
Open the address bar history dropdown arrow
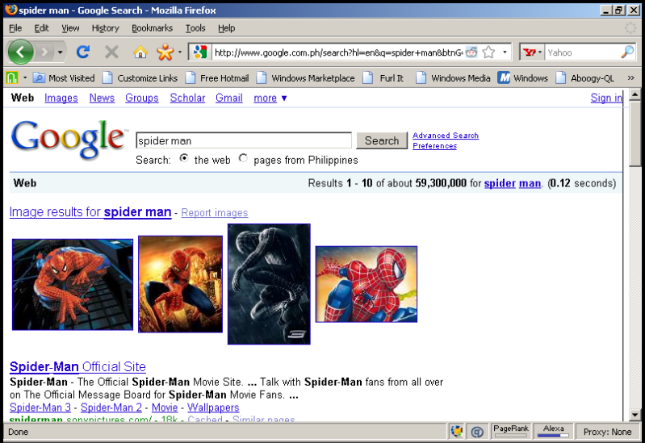click(x=505, y=52)
